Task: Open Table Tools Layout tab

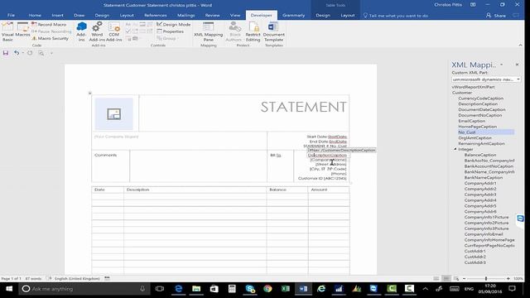Action: 348,15
